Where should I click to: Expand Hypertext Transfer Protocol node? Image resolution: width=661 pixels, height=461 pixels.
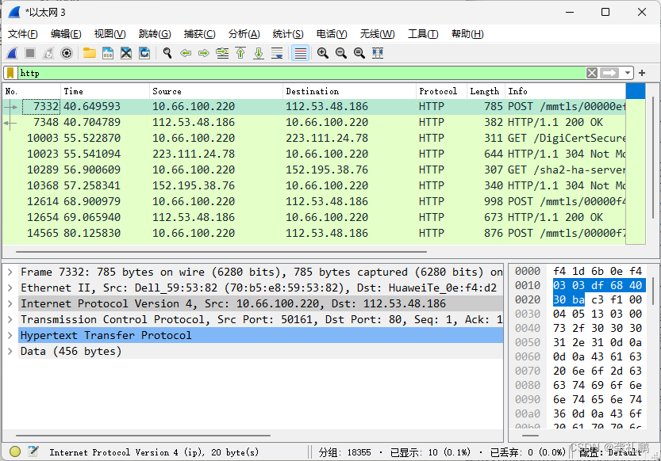pyautogui.click(x=10, y=336)
